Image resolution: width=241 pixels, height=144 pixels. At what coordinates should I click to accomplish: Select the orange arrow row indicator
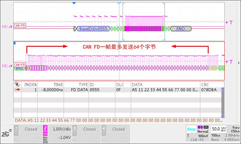point(18,90)
